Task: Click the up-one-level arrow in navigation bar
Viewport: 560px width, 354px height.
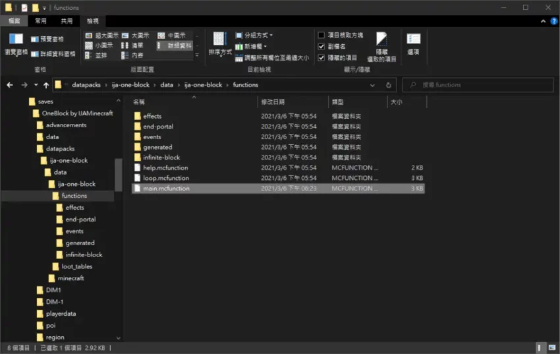Action: (x=45, y=85)
